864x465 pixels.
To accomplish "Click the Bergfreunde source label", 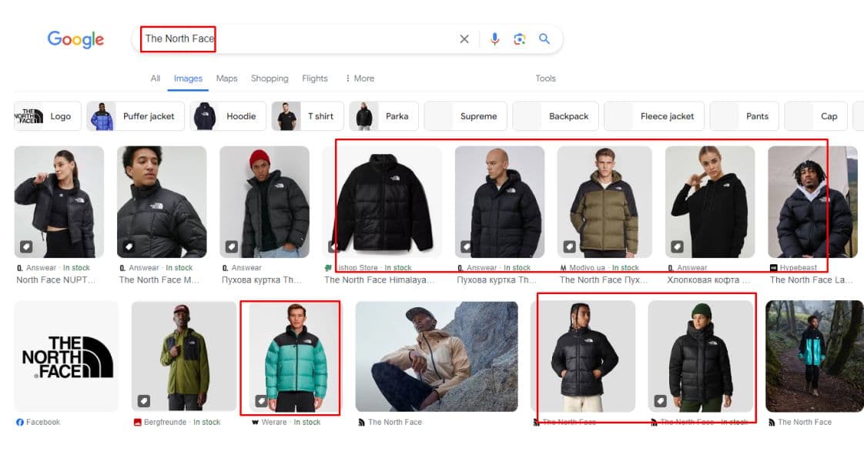I will point(165,422).
